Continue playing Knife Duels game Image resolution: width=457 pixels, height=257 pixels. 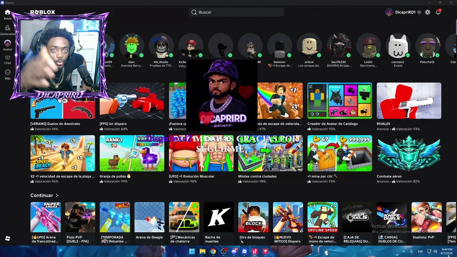pyautogui.click(x=392, y=223)
